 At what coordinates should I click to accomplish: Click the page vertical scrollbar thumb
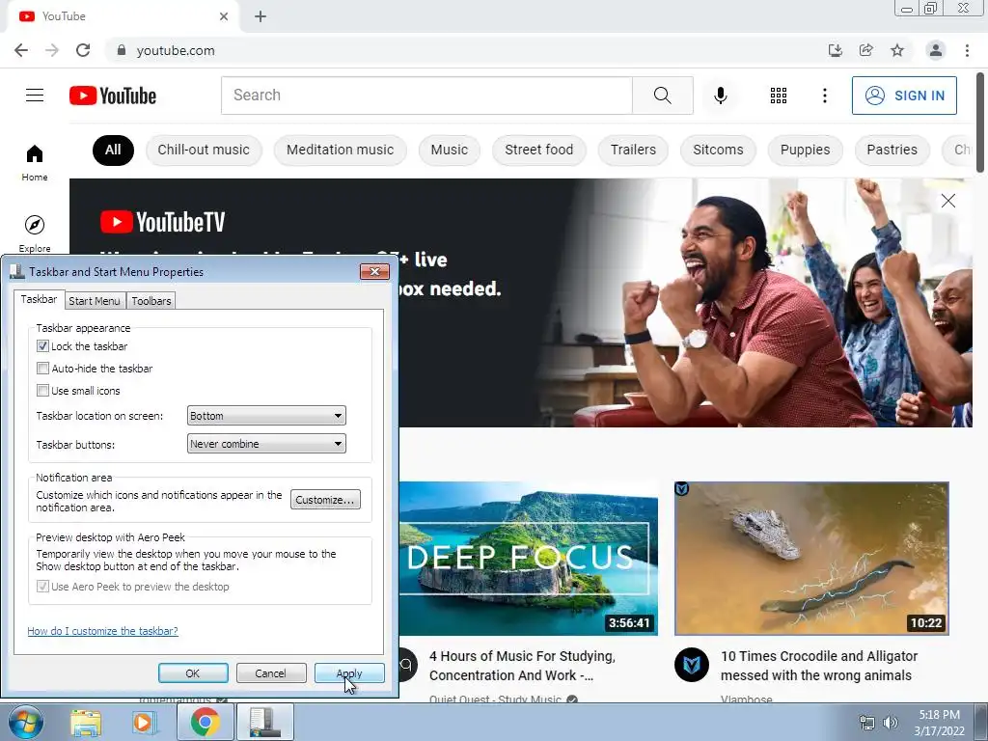pos(980,122)
